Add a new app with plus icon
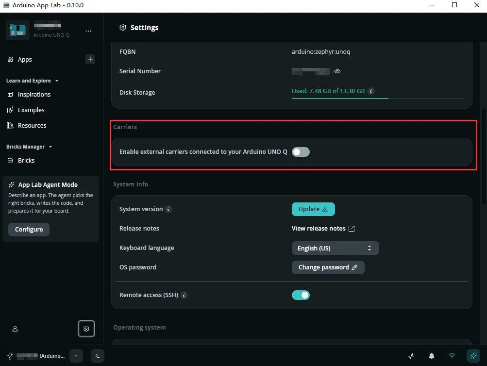 click(90, 59)
